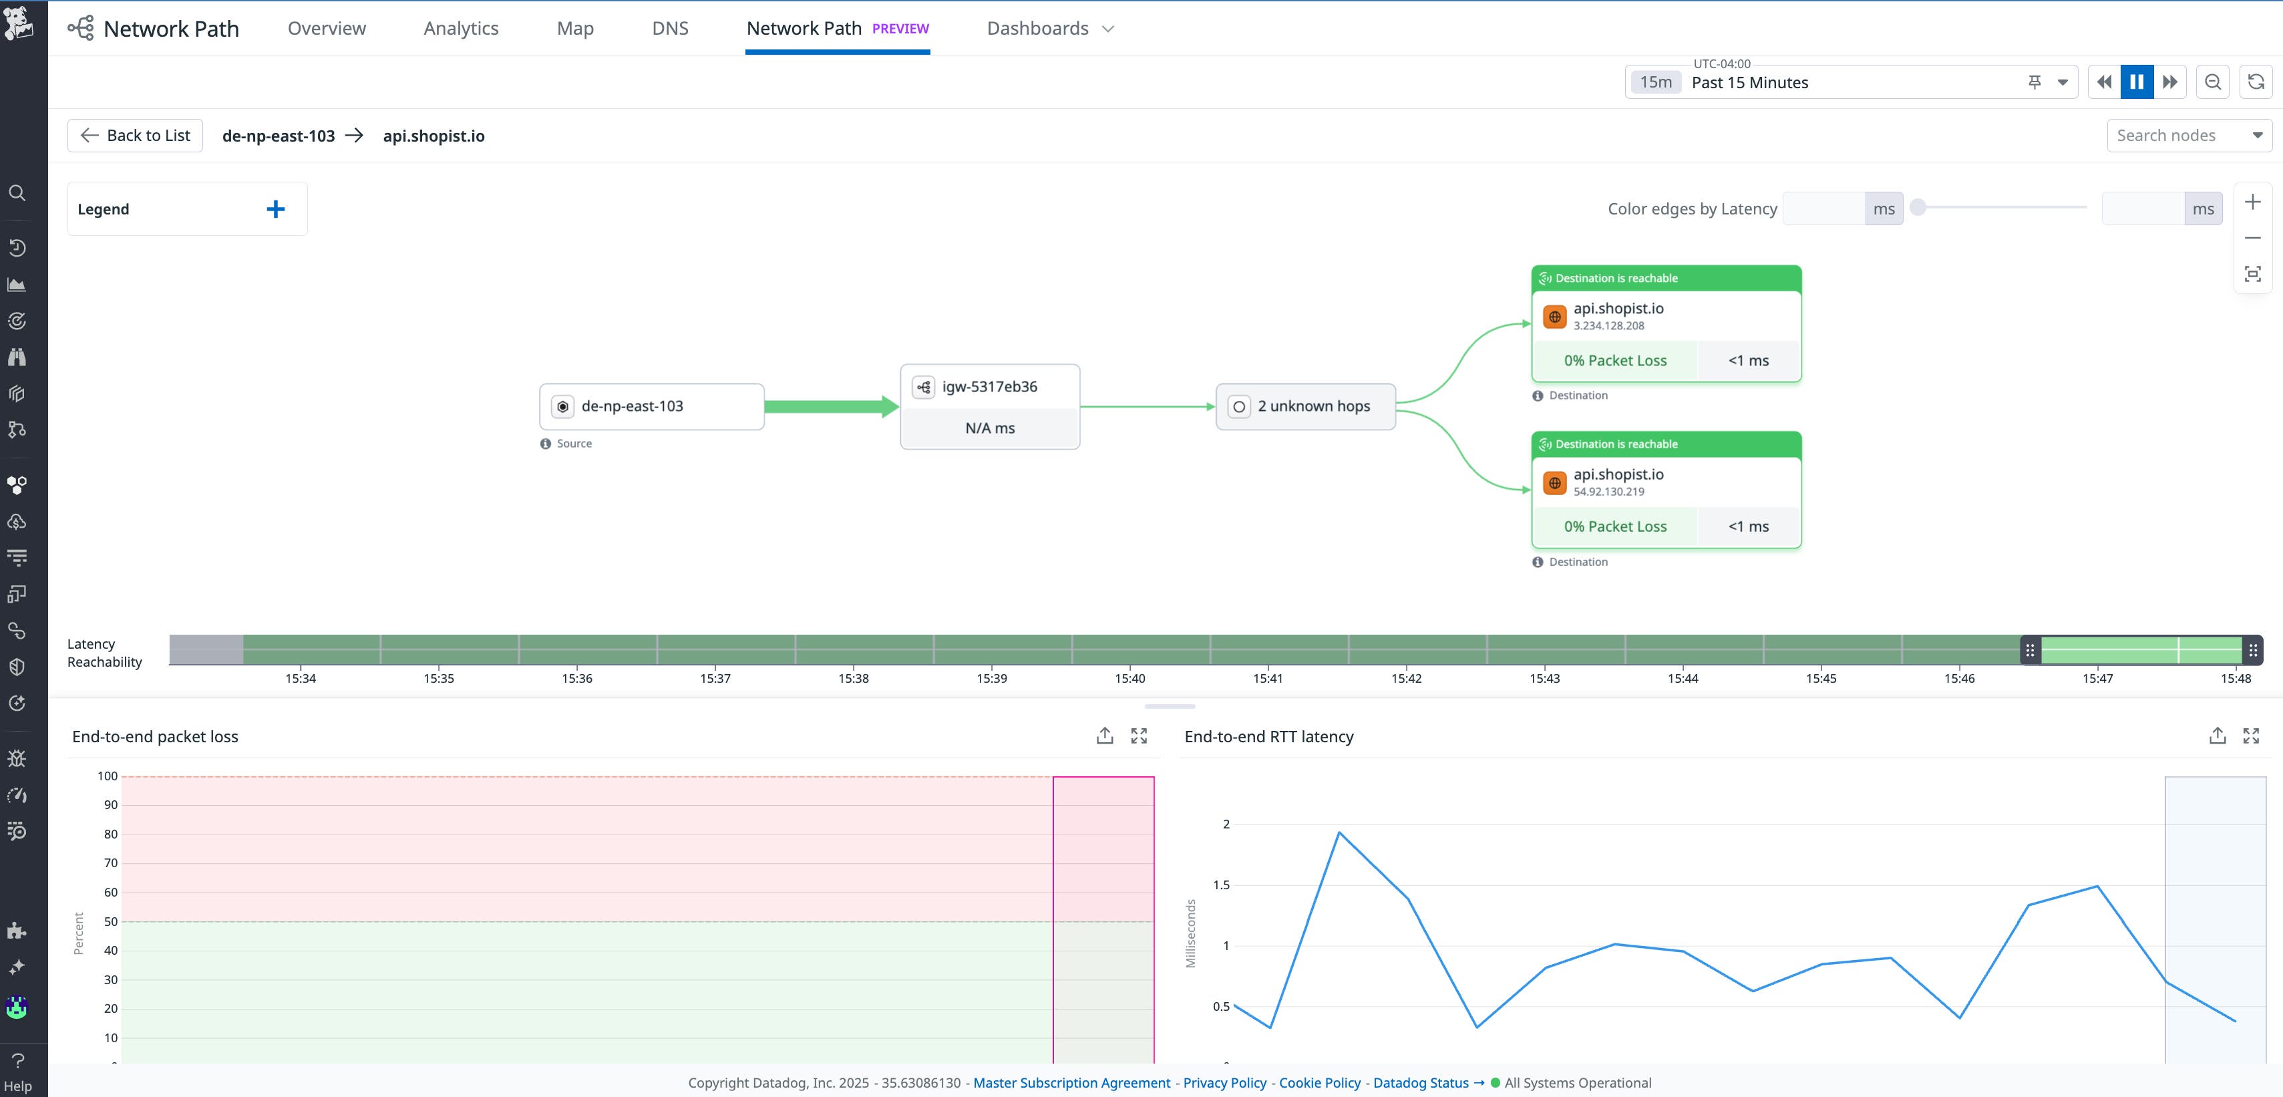Pin the current time range

[2034, 82]
